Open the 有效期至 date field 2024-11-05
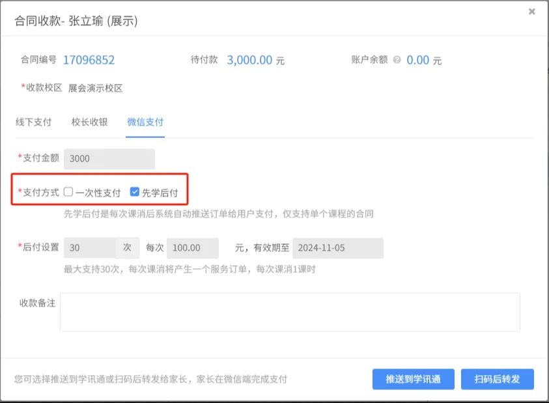 point(337,248)
